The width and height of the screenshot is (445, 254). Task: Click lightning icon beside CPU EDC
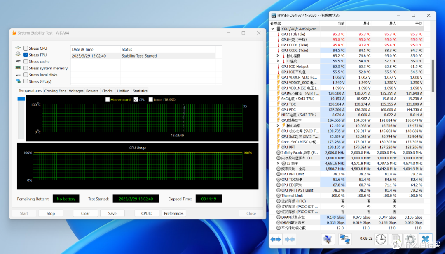[279, 110]
